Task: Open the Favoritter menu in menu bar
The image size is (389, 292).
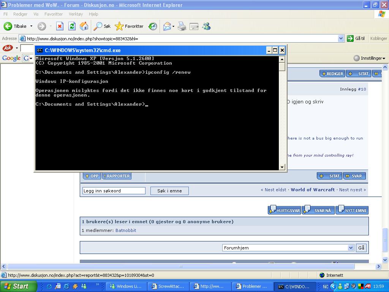Action: click(x=54, y=14)
